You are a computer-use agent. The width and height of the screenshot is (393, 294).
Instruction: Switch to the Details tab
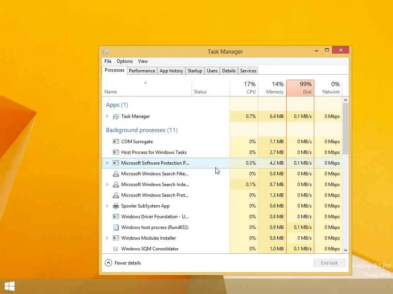(229, 71)
